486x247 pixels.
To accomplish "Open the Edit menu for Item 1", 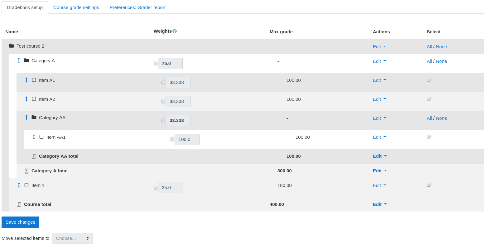I will coord(379,185).
